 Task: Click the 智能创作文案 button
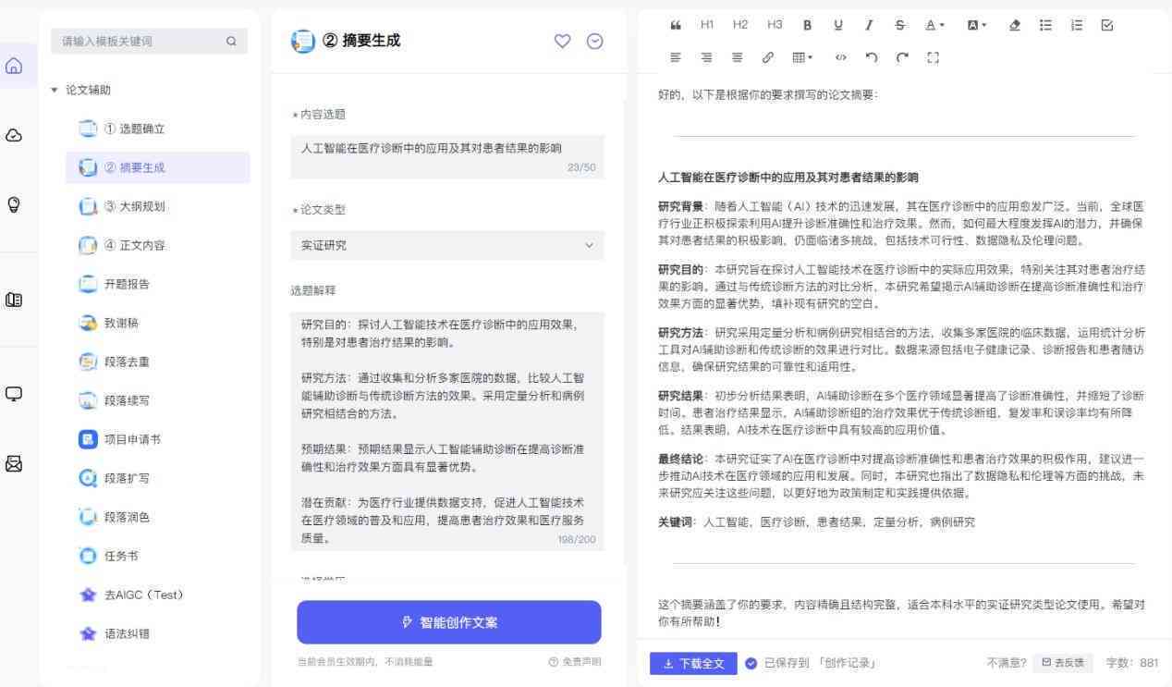[449, 622]
